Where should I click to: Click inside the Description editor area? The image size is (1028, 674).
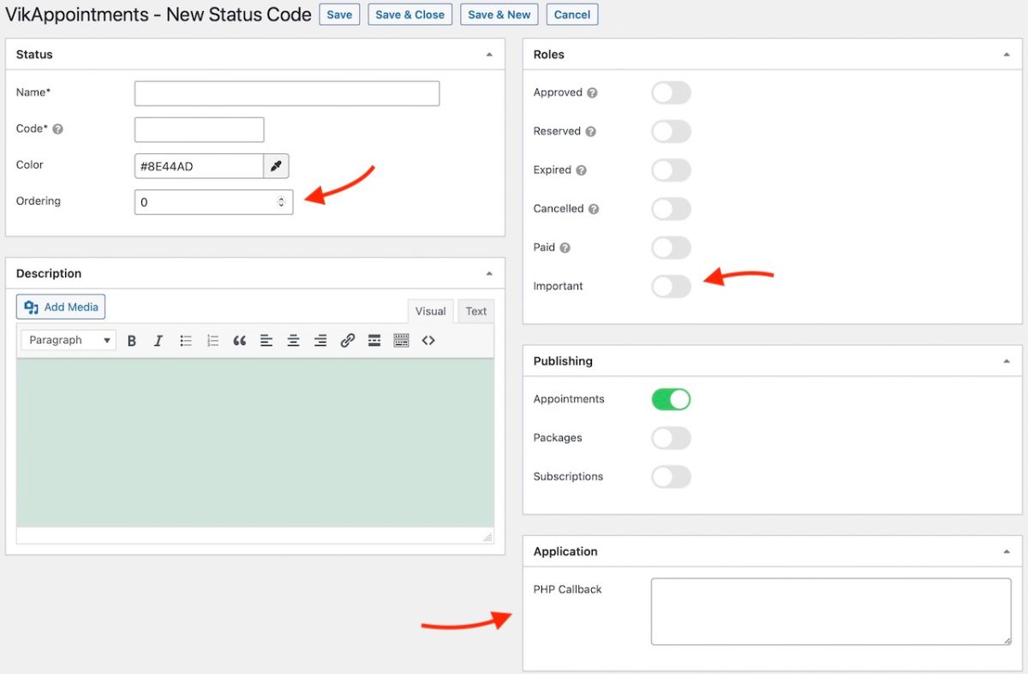(x=255, y=442)
